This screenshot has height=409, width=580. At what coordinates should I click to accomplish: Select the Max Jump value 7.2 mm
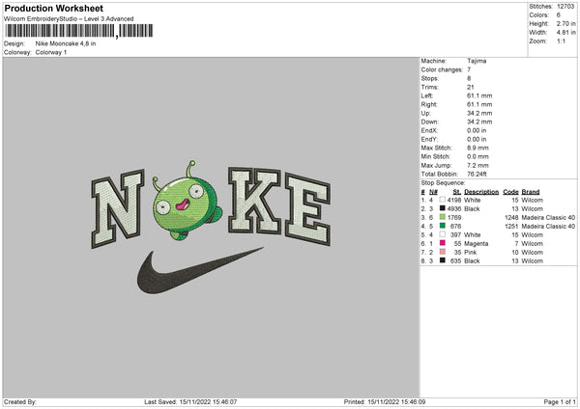click(x=478, y=165)
